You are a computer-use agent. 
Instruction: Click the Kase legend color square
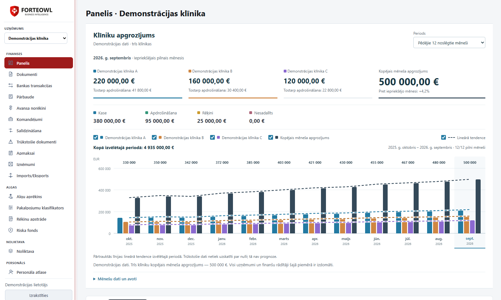click(x=95, y=113)
